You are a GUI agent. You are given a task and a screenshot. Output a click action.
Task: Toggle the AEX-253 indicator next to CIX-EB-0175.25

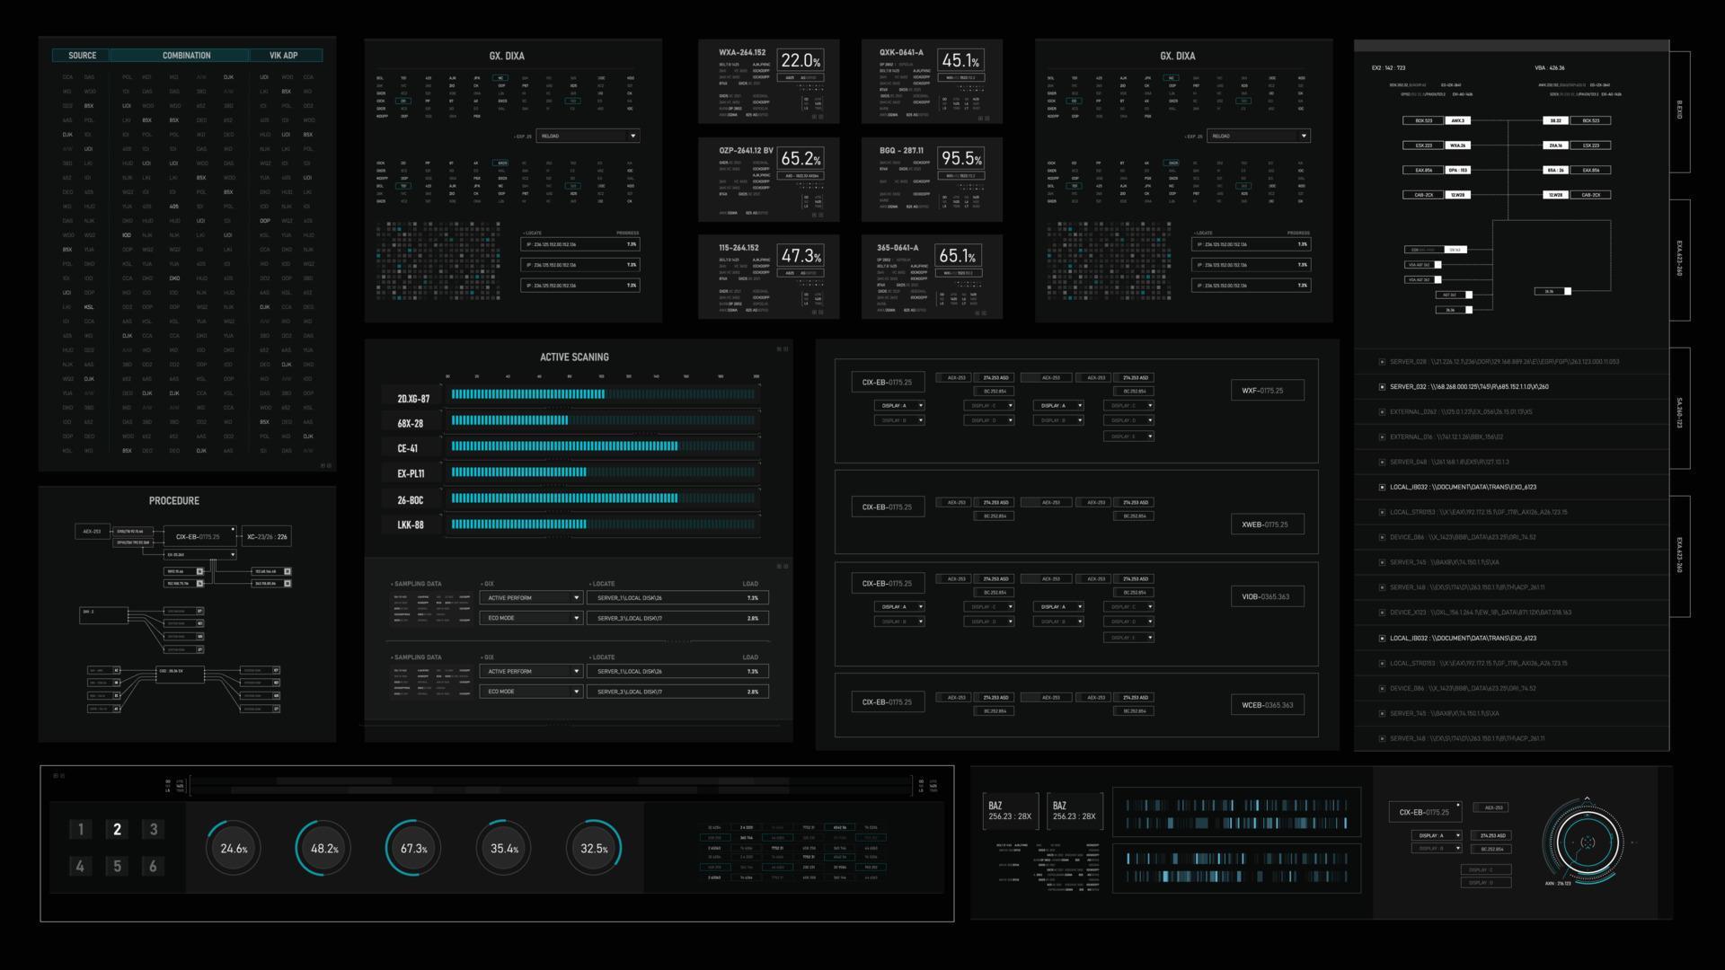coord(955,377)
